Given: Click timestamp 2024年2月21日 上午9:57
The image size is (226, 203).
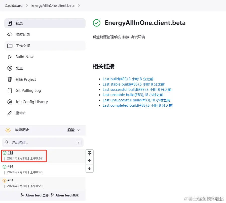Looking at the screenshot, I should click(25, 158).
